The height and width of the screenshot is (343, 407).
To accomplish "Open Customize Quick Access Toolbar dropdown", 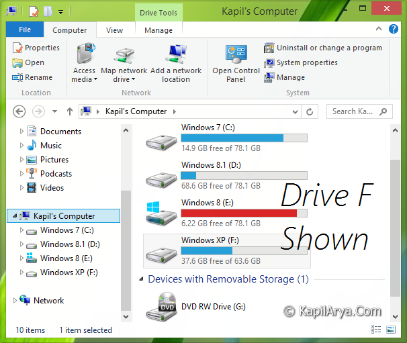I will coord(60,12).
